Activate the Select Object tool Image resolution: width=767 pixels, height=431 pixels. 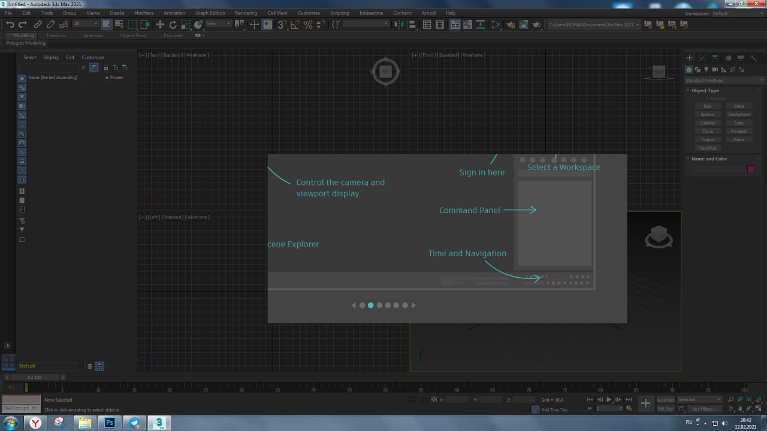click(107, 25)
